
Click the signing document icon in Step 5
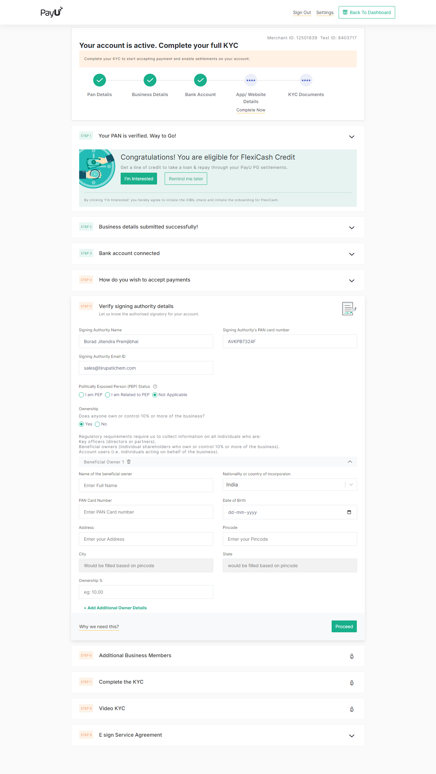349,309
